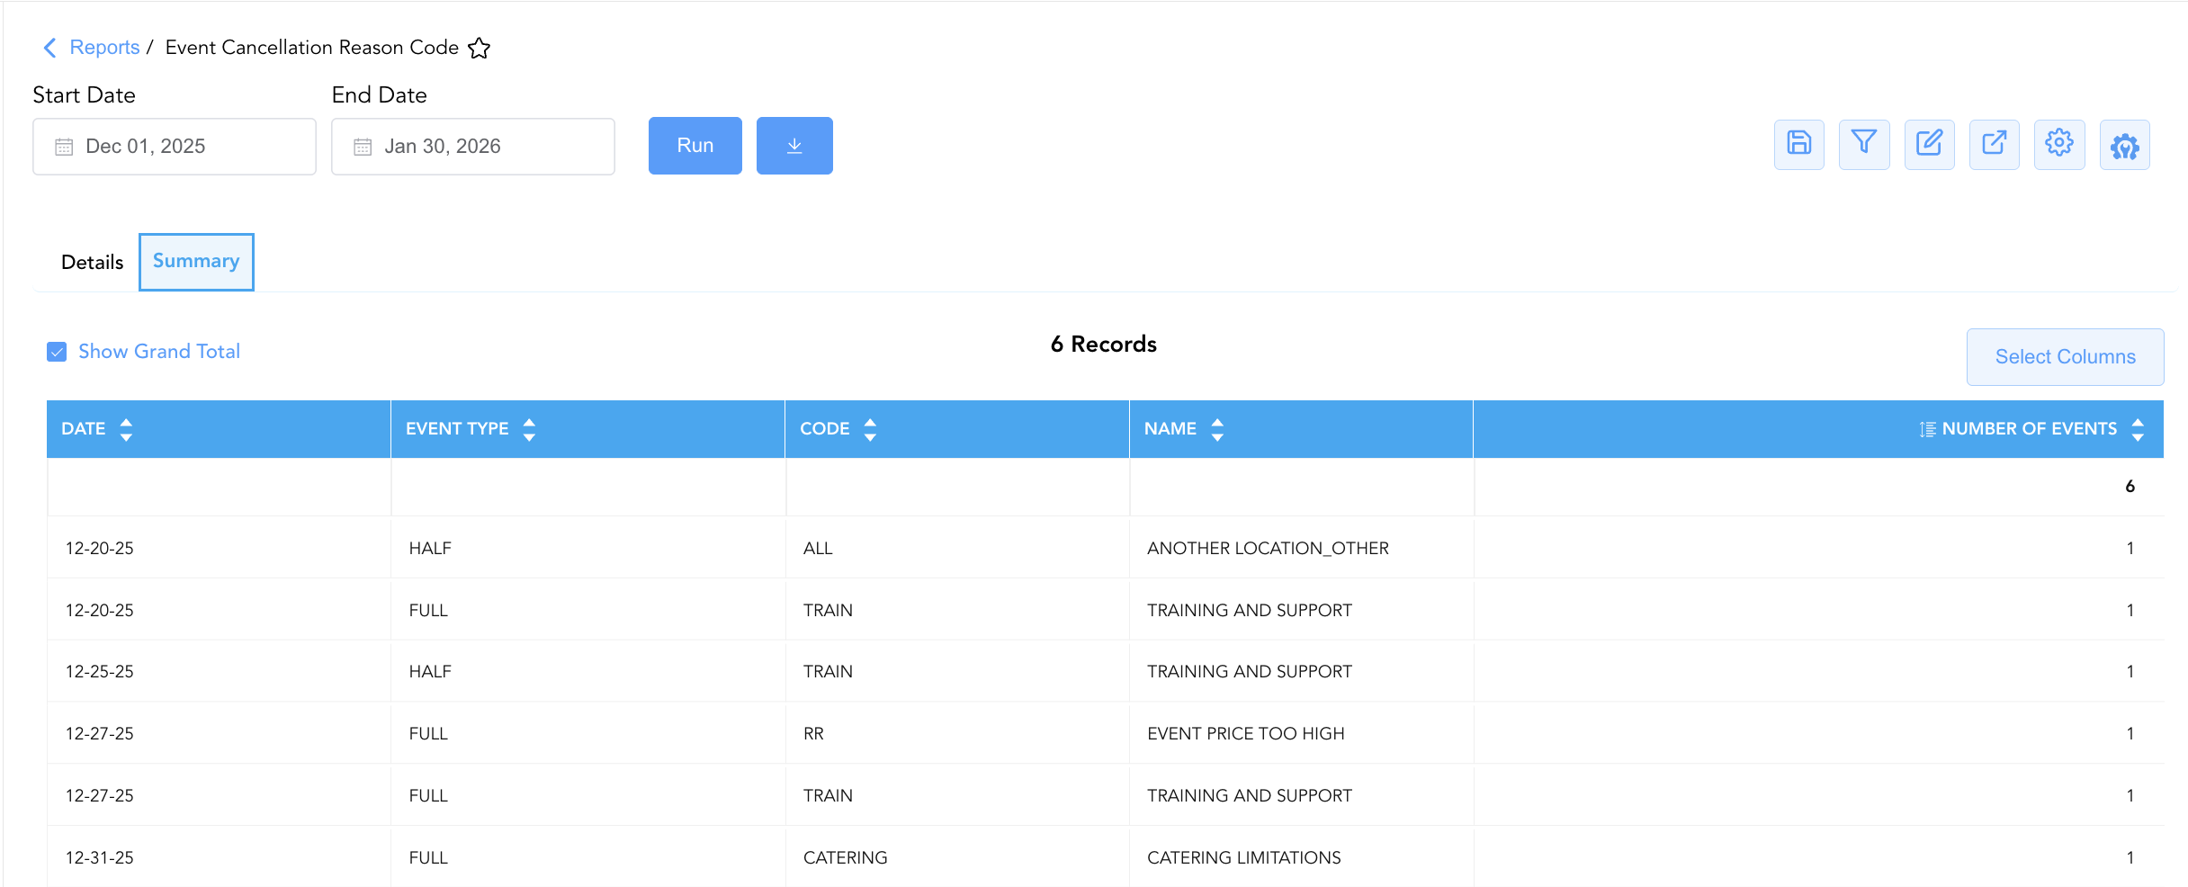Click FULL in the CATERING LIMITATIONS row
This screenshot has height=887, width=2188.
[428, 857]
